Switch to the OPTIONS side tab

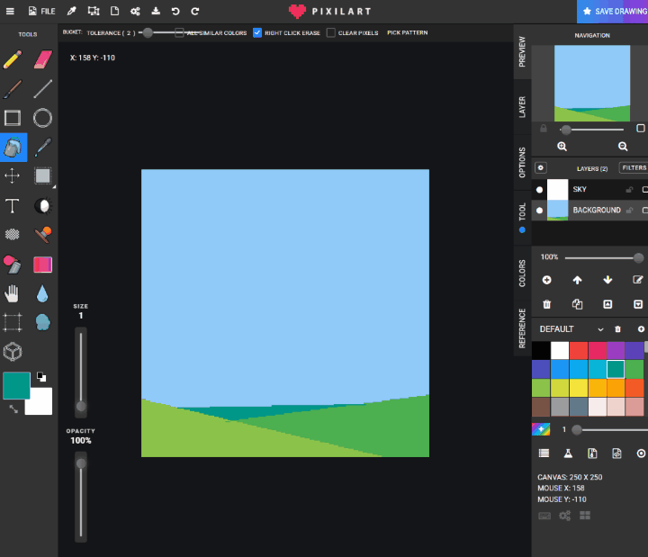pos(522,162)
